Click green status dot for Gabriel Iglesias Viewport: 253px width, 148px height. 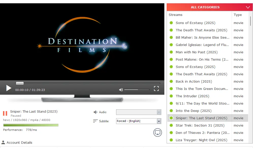(171, 44)
